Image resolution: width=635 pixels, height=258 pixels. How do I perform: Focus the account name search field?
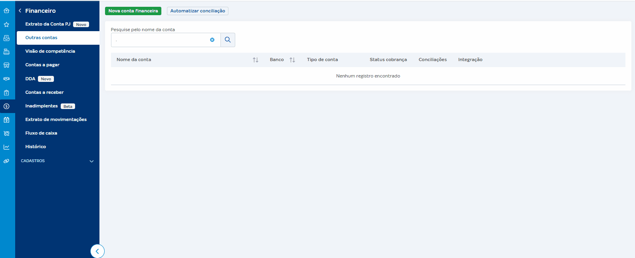160,40
